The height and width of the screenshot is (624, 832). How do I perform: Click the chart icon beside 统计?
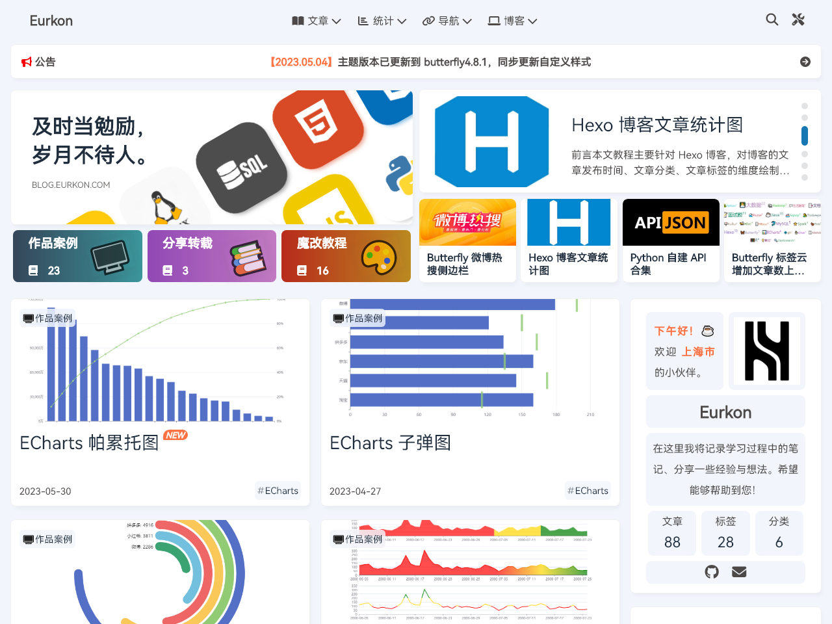[363, 21]
